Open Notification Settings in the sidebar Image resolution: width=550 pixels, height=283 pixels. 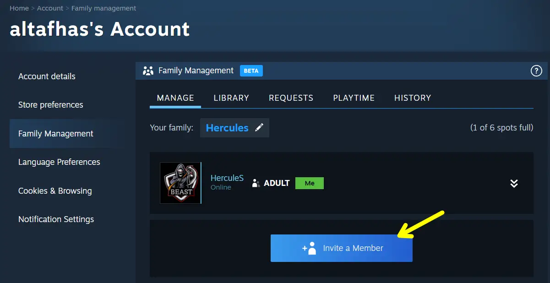click(56, 219)
